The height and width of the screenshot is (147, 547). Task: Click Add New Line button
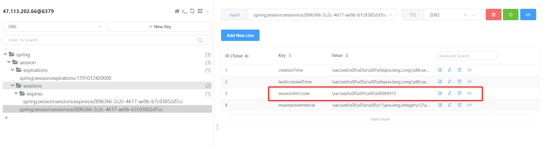tap(240, 36)
